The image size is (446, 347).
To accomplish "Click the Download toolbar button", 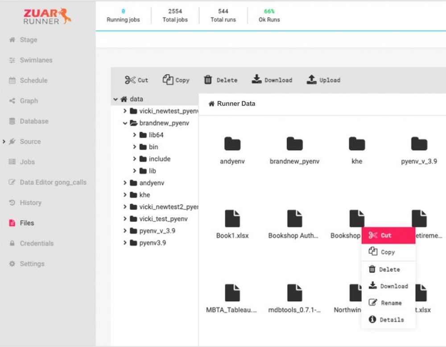I will tap(272, 80).
